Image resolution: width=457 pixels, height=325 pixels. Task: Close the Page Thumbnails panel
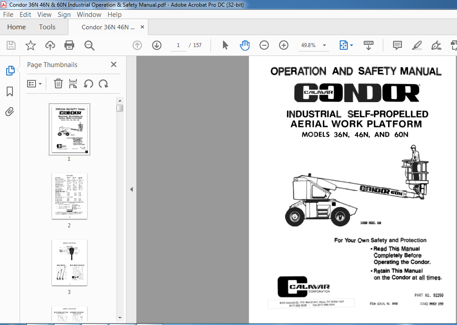pyautogui.click(x=114, y=64)
